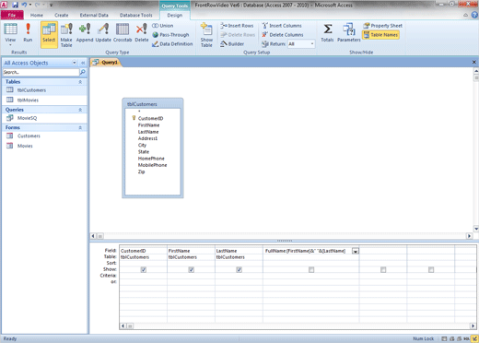Click the Undo icon in quick access toolbar
The height and width of the screenshot is (343, 479).
coord(24,5)
